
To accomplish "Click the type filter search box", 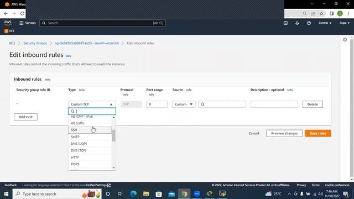I will [92, 111].
